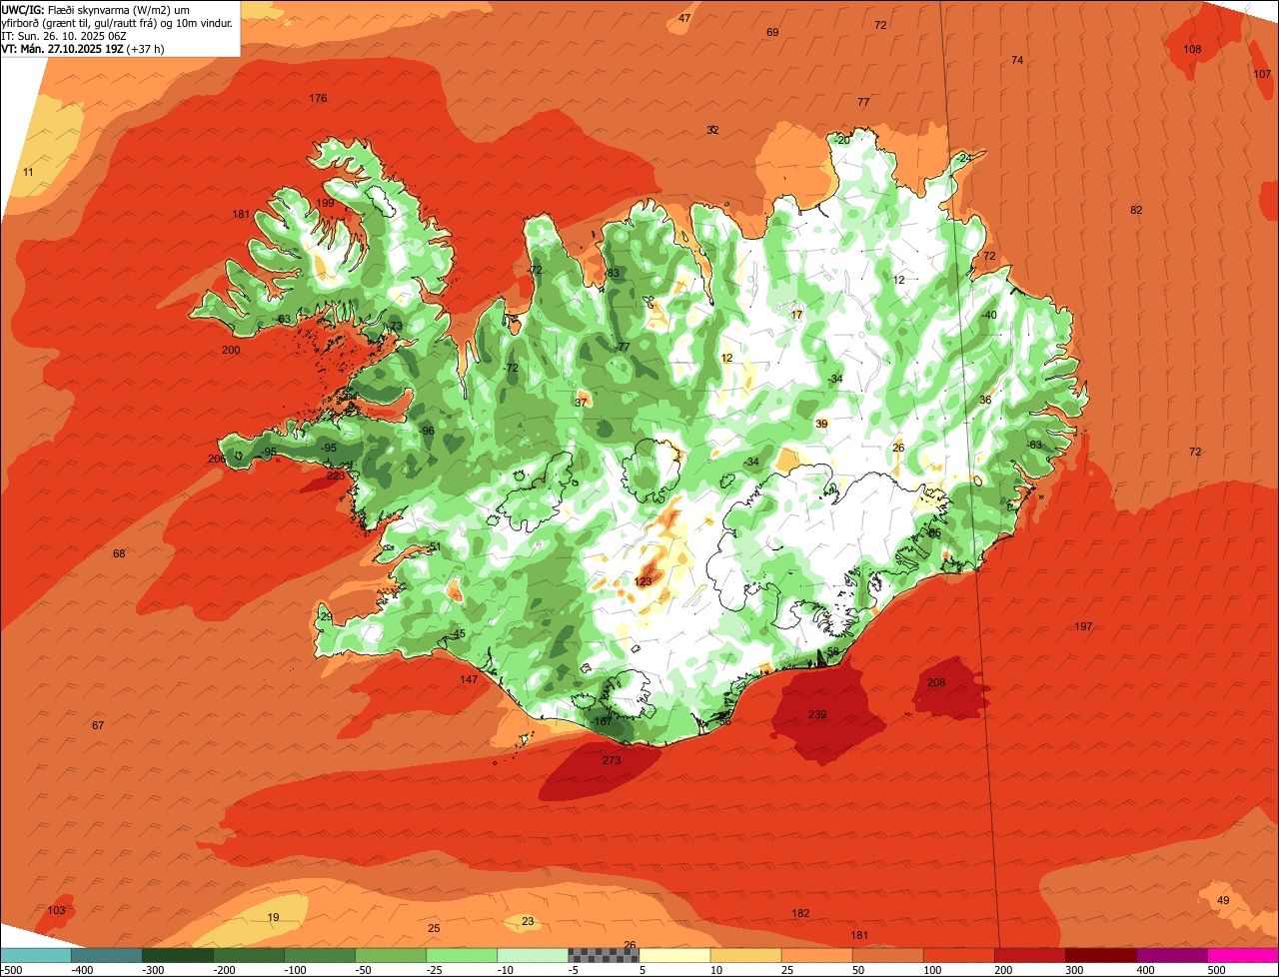The image size is (1279, 977).
Task: Click the value -77 in north Iceland
Action: [x=622, y=347]
